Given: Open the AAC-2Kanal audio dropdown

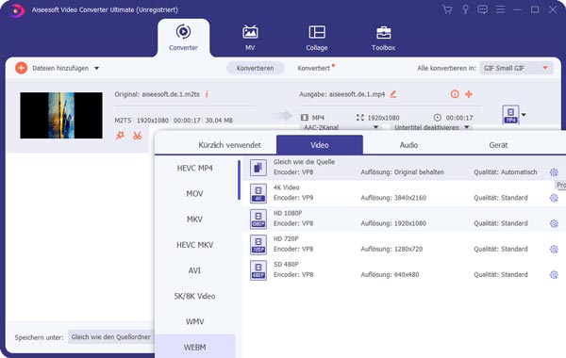Looking at the screenshot, I should click(340, 127).
